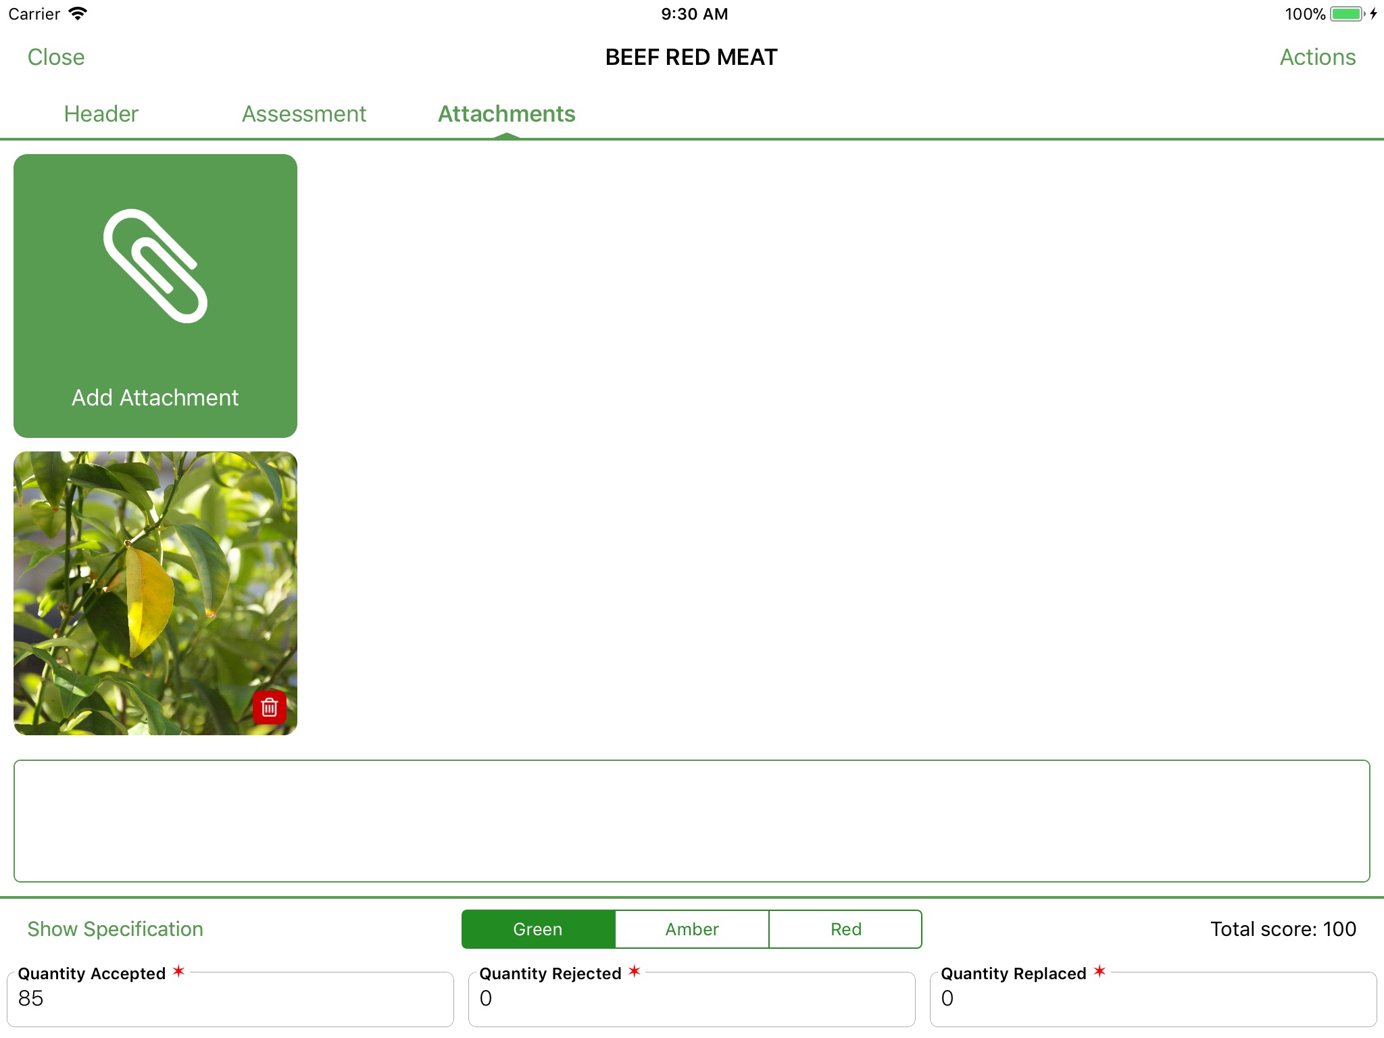Screen dimensions: 1384x1038
Task: Switch to the Header tab
Action: pos(101,114)
